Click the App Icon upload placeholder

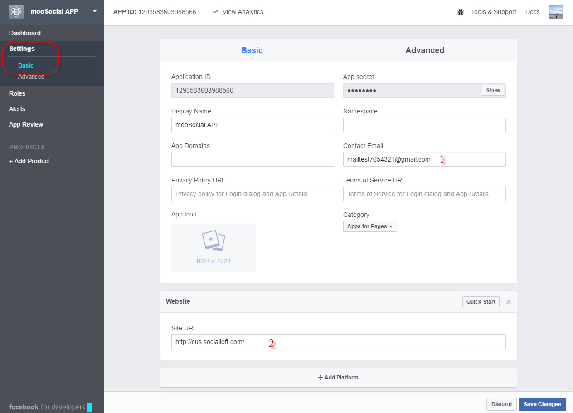click(213, 247)
